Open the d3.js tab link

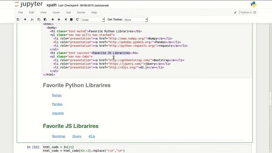pos(92,136)
